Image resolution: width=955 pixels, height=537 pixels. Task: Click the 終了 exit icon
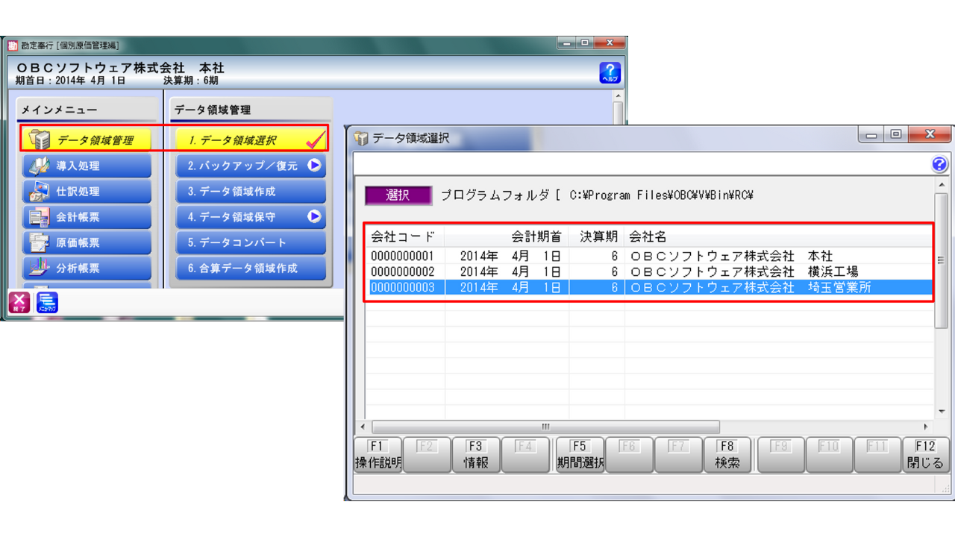(19, 302)
